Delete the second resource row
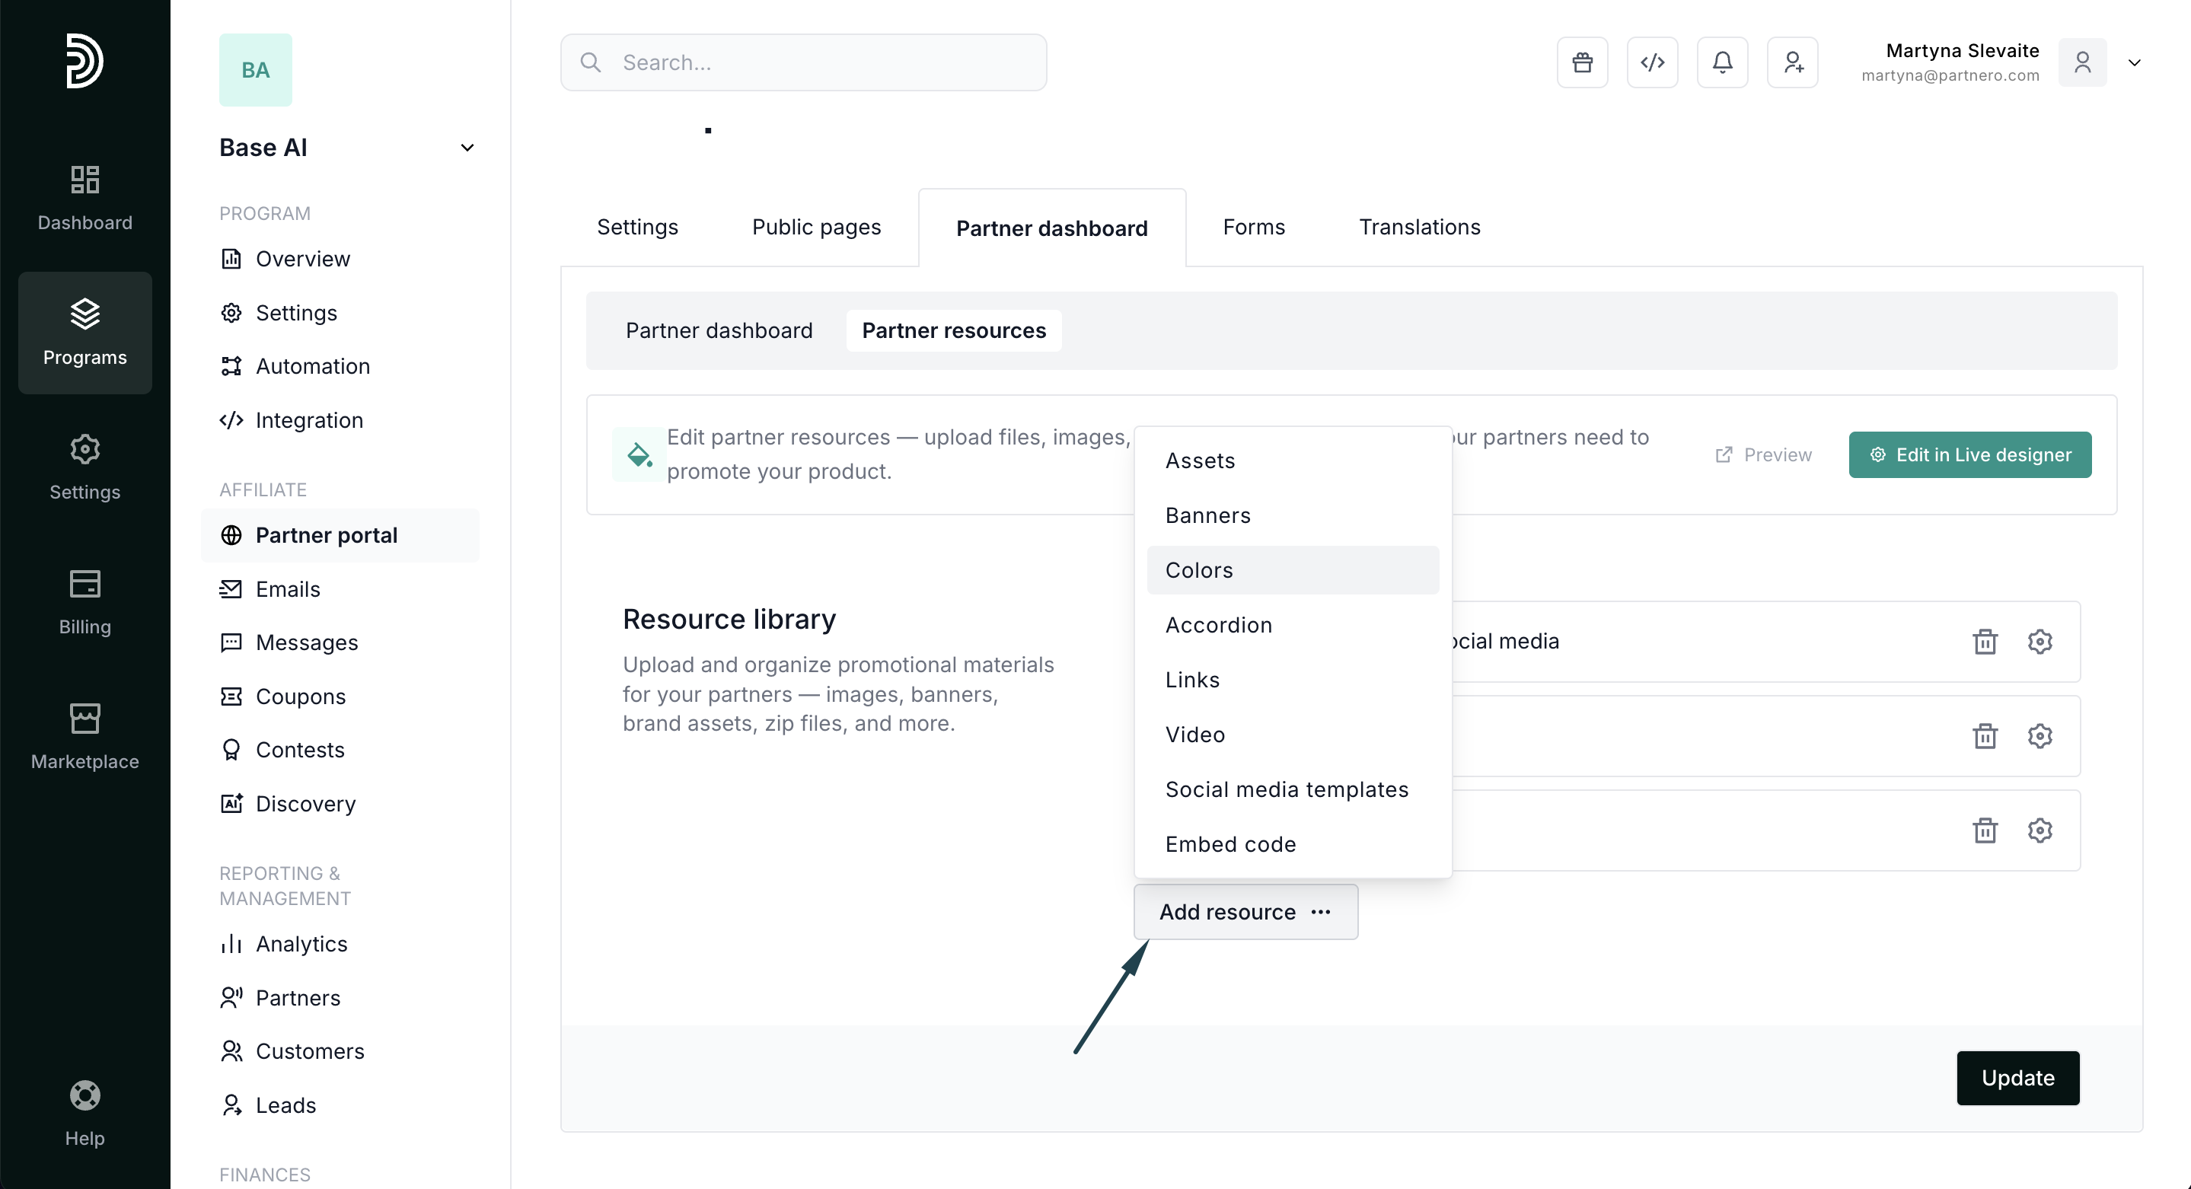The image size is (2191, 1189). 1985,735
